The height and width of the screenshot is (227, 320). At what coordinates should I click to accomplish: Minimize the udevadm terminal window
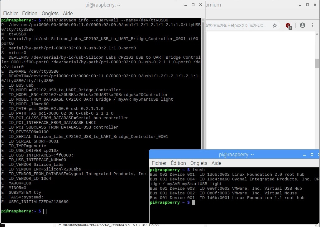[x=186, y=5]
